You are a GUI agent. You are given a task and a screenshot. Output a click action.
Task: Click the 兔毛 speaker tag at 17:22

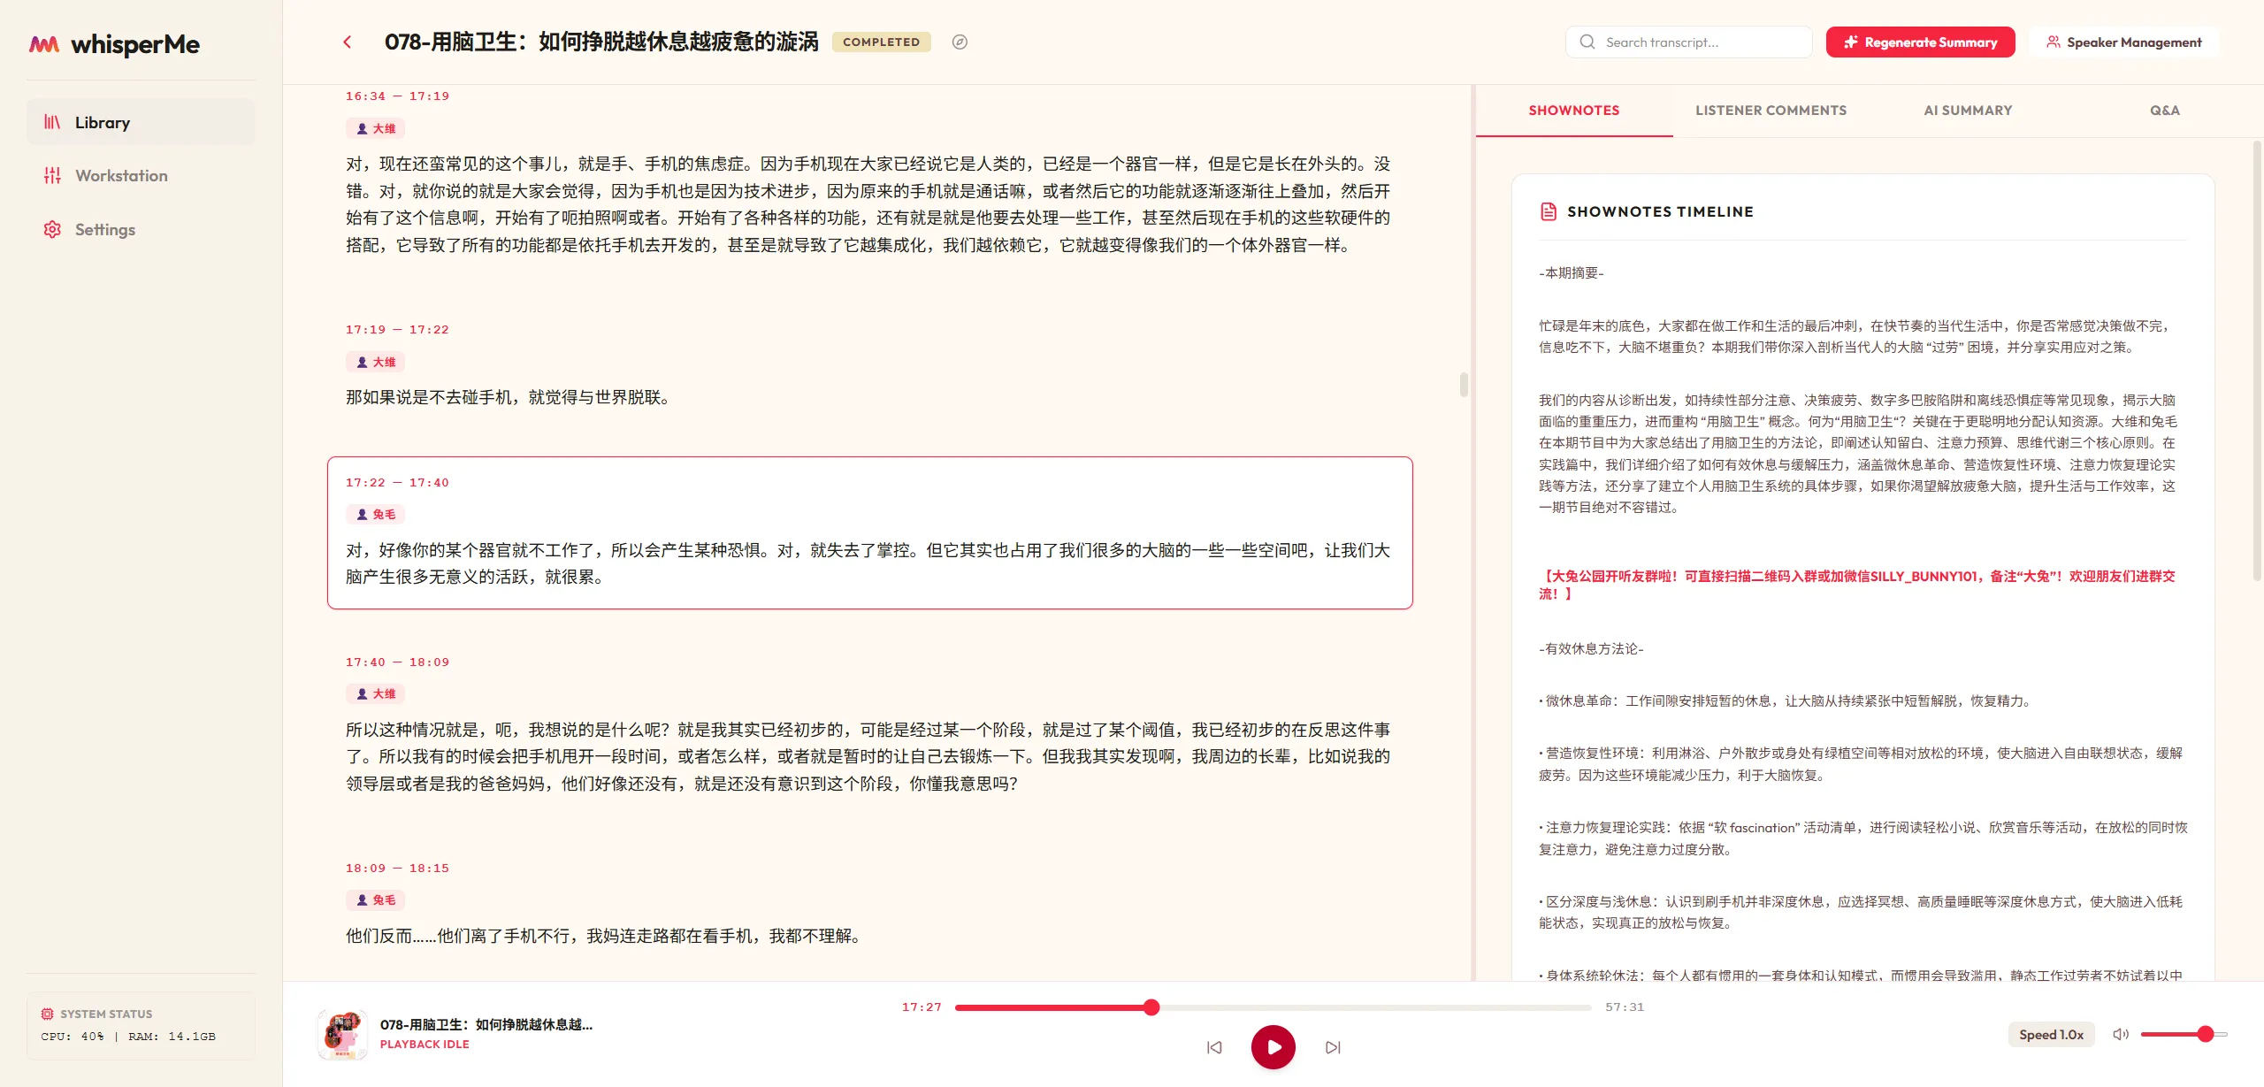pos(376,515)
